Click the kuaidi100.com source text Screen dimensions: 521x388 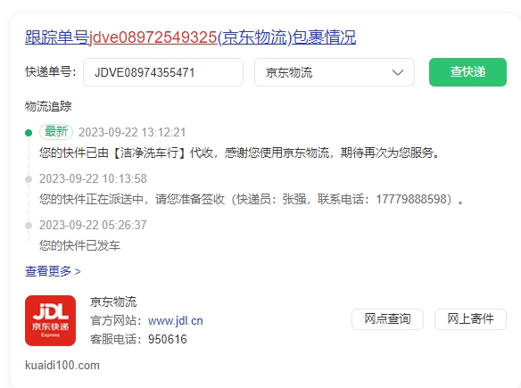click(x=62, y=366)
